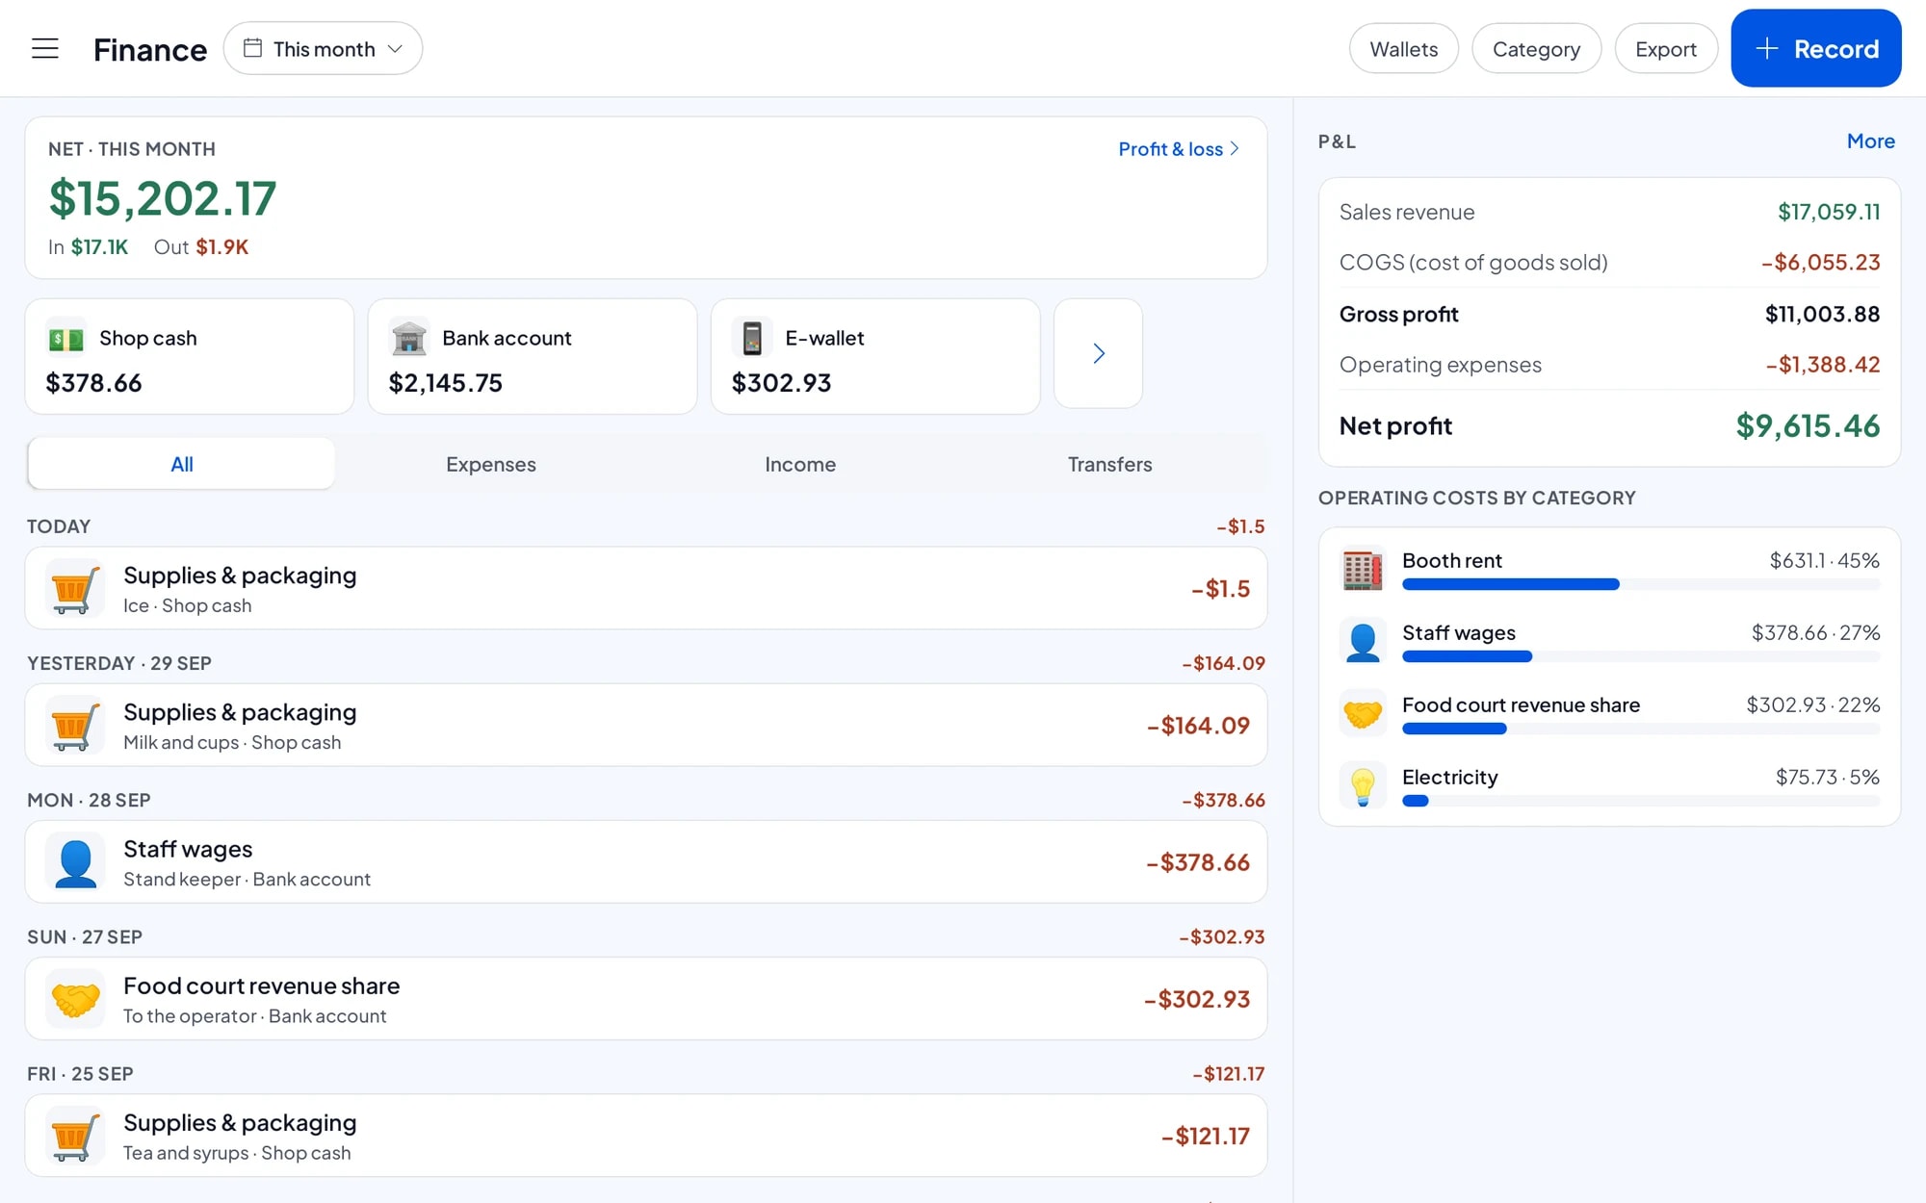Click the -$1.5 amount on the Ice transaction
The width and height of the screenshot is (1926, 1203).
tap(1220, 589)
